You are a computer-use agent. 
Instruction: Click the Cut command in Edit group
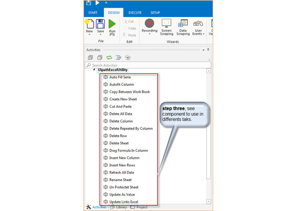click(128, 21)
